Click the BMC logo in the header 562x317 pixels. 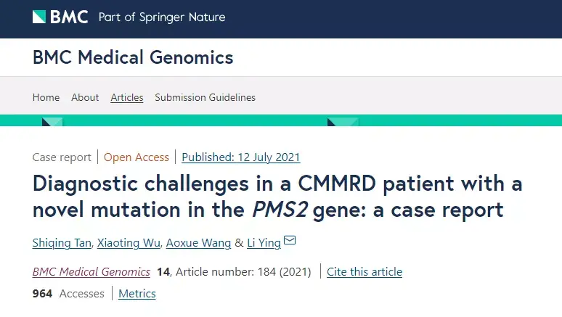click(x=60, y=17)
